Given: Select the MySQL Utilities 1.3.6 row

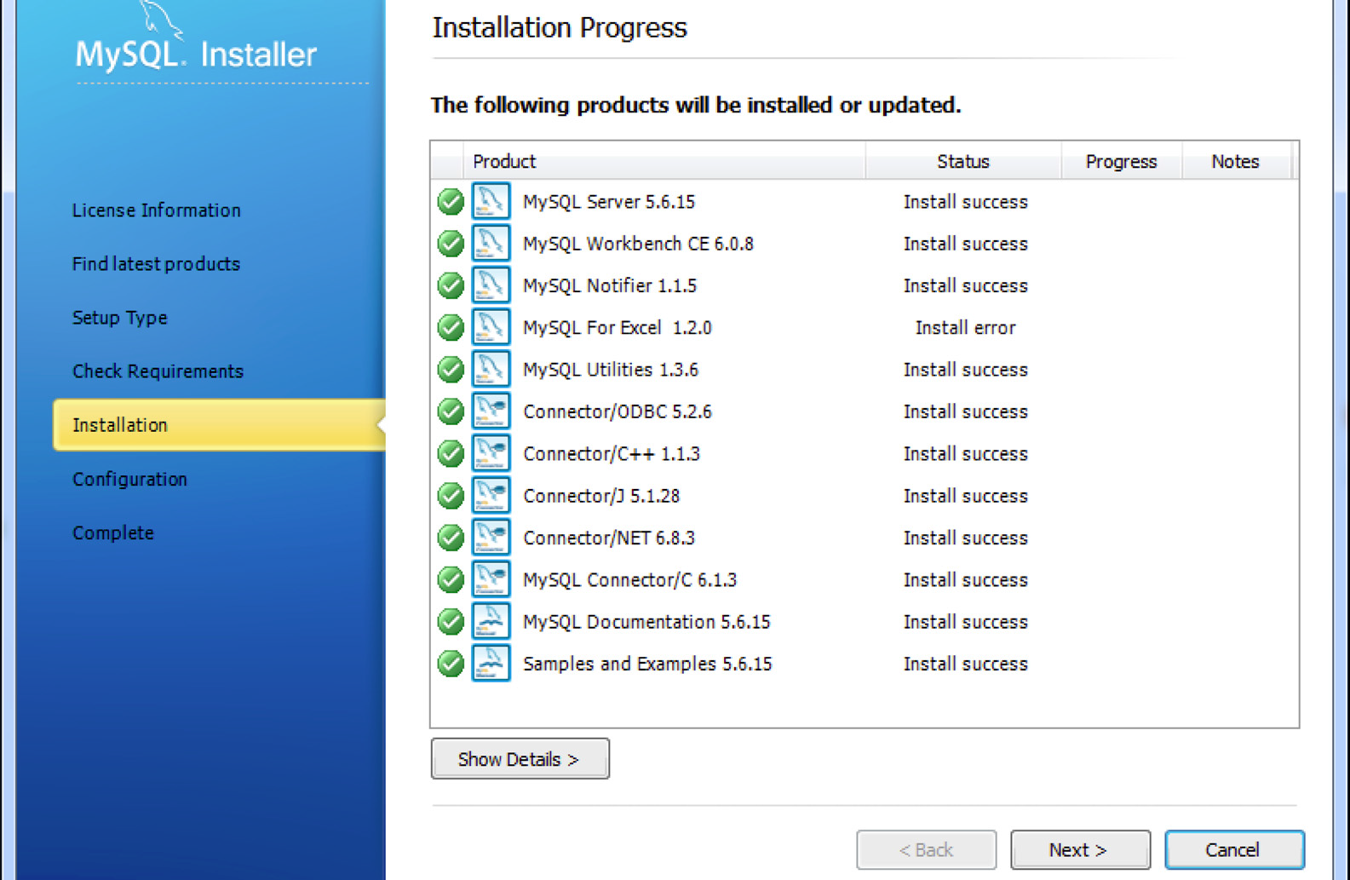Looking at the screenshot, I should (x=611, y=370).
